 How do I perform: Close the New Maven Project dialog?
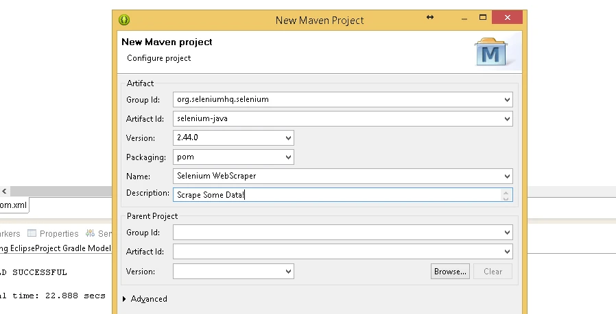point(507,17)
